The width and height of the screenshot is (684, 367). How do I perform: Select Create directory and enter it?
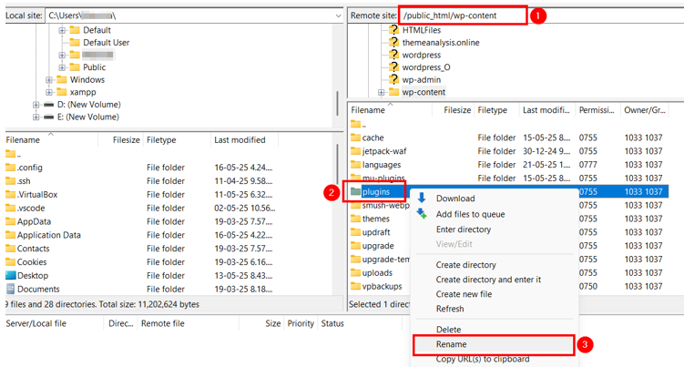click(488, 280)
